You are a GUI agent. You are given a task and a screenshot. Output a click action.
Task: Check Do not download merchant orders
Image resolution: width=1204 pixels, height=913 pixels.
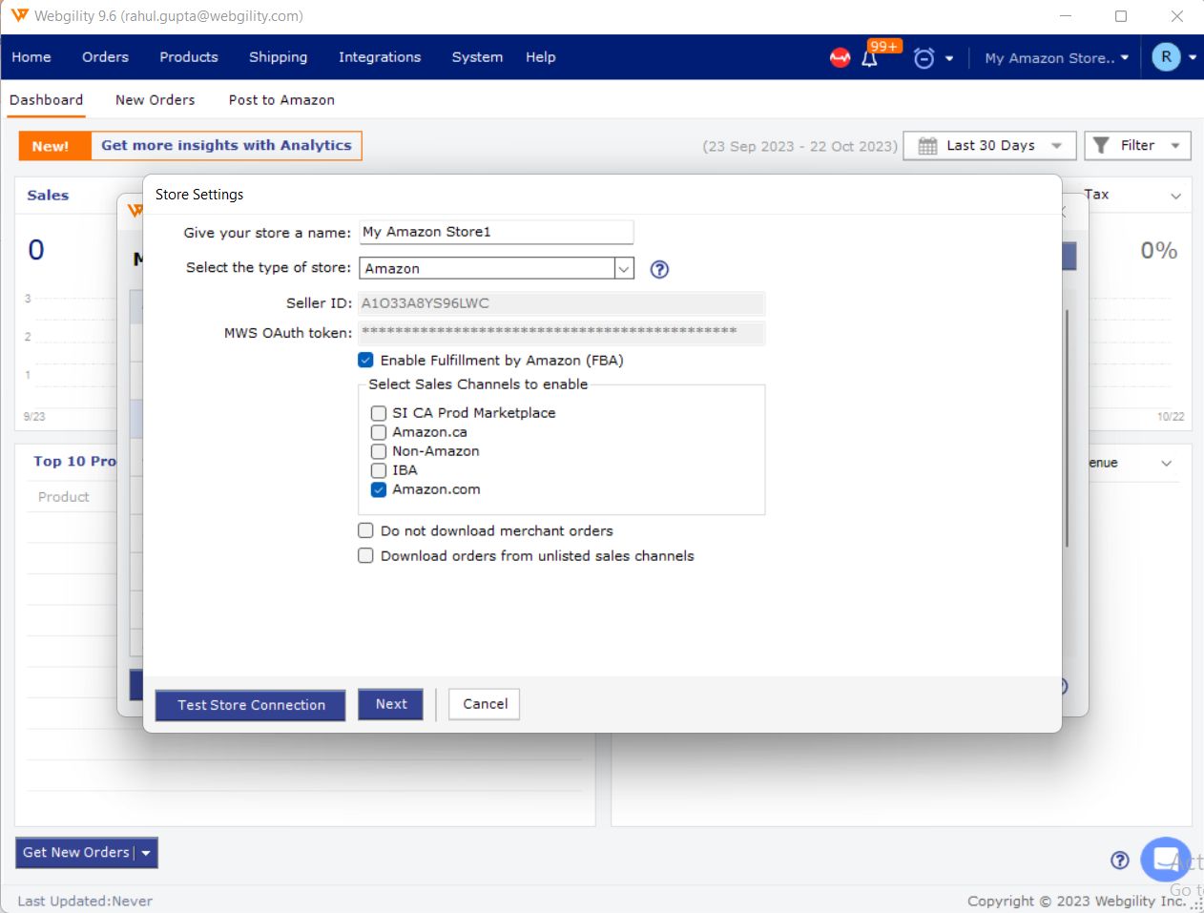365,530
